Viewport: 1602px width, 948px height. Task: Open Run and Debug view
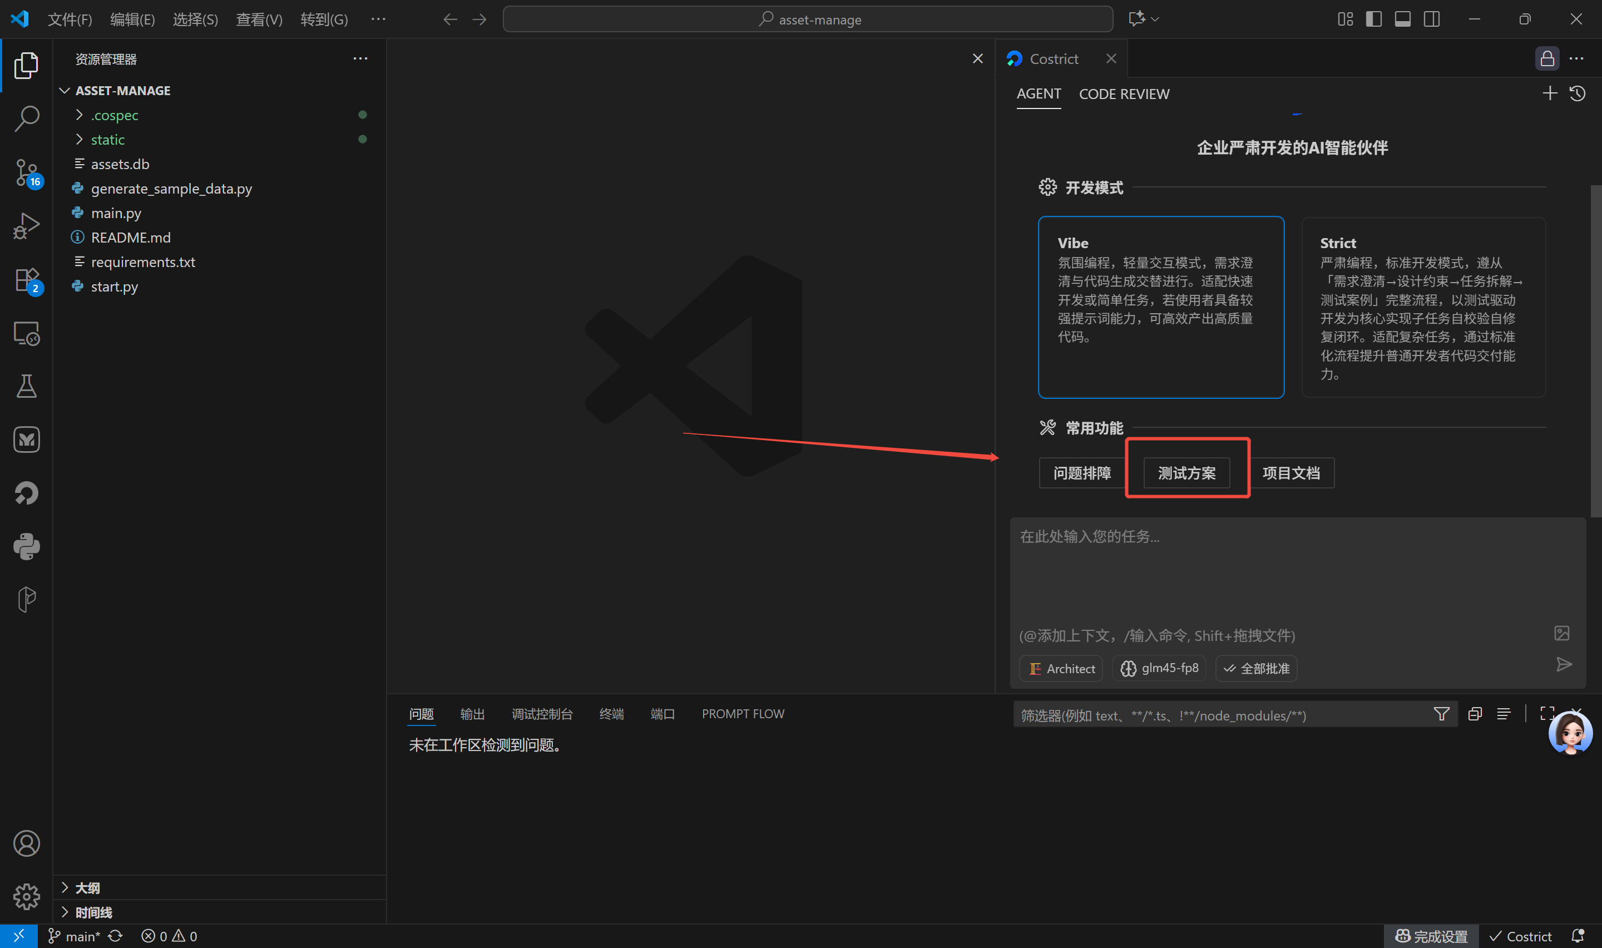point(26,226)
